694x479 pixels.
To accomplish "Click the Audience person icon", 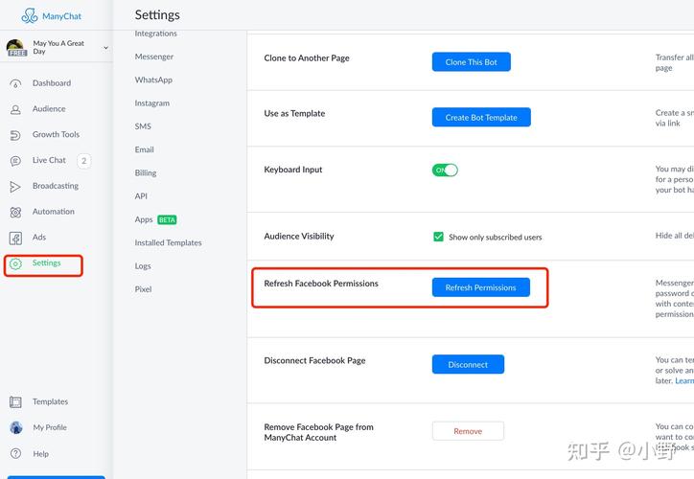I will point(15,109).
